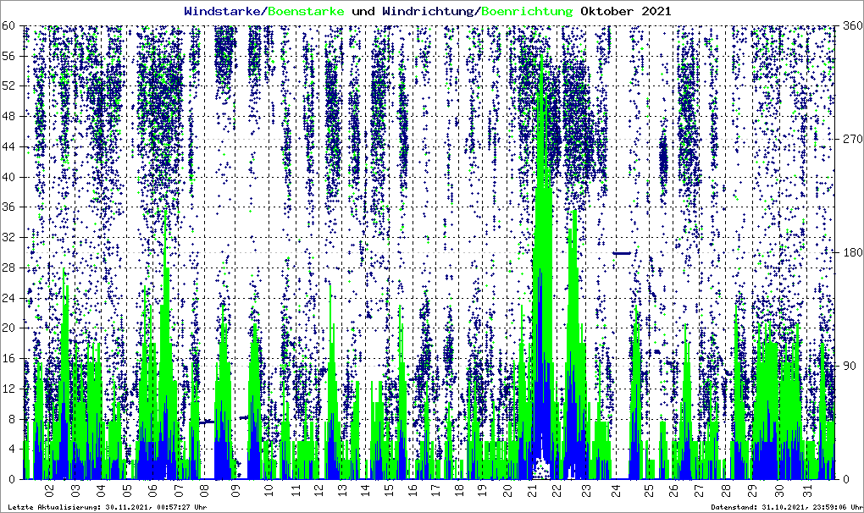Select day label 07 on date axis

(179, 488)
